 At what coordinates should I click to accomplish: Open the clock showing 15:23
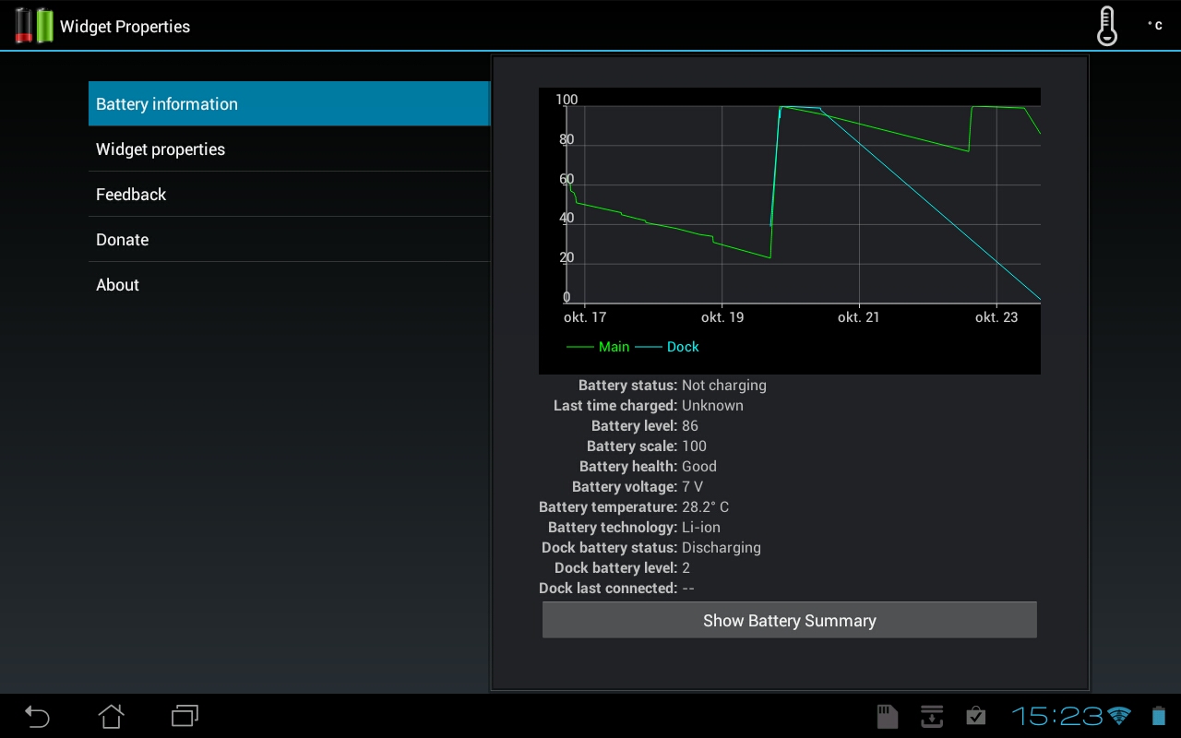[1057, 716]
